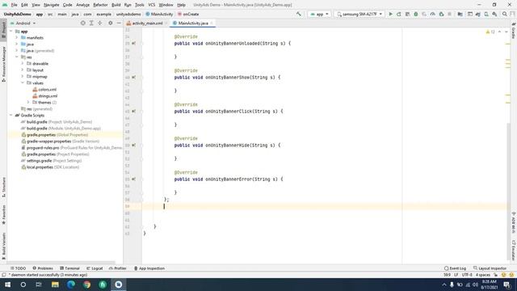Click the greyed-out Stop button in toolbar

(449, 15)
